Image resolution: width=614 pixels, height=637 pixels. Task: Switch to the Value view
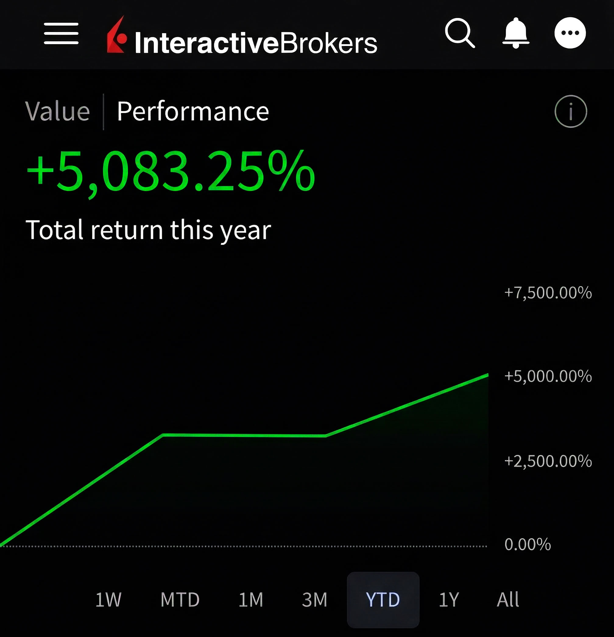click(58, 111)
